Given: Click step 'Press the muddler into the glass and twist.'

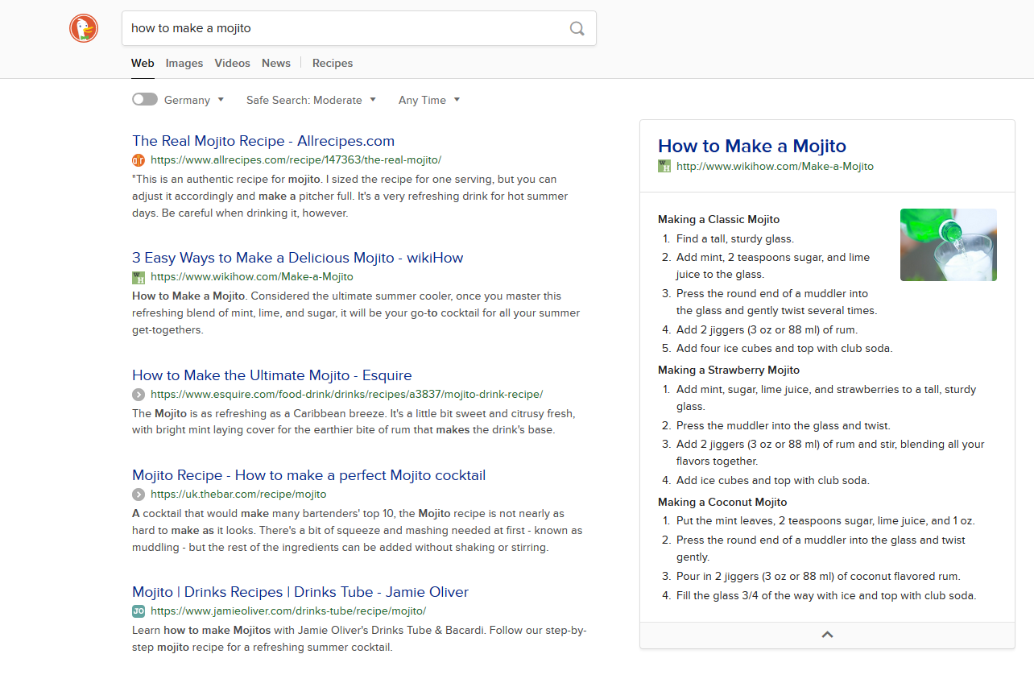Looking at the screenshot, I should [784, 425].
